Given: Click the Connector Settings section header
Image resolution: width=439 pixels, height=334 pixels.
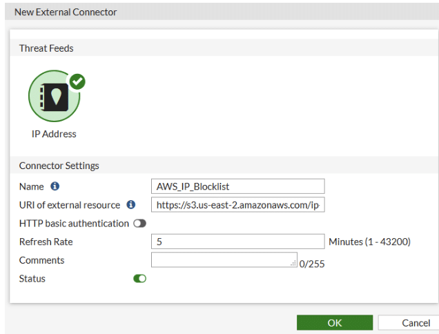Looking at the screenshot, I should click(x=59, y=166).
